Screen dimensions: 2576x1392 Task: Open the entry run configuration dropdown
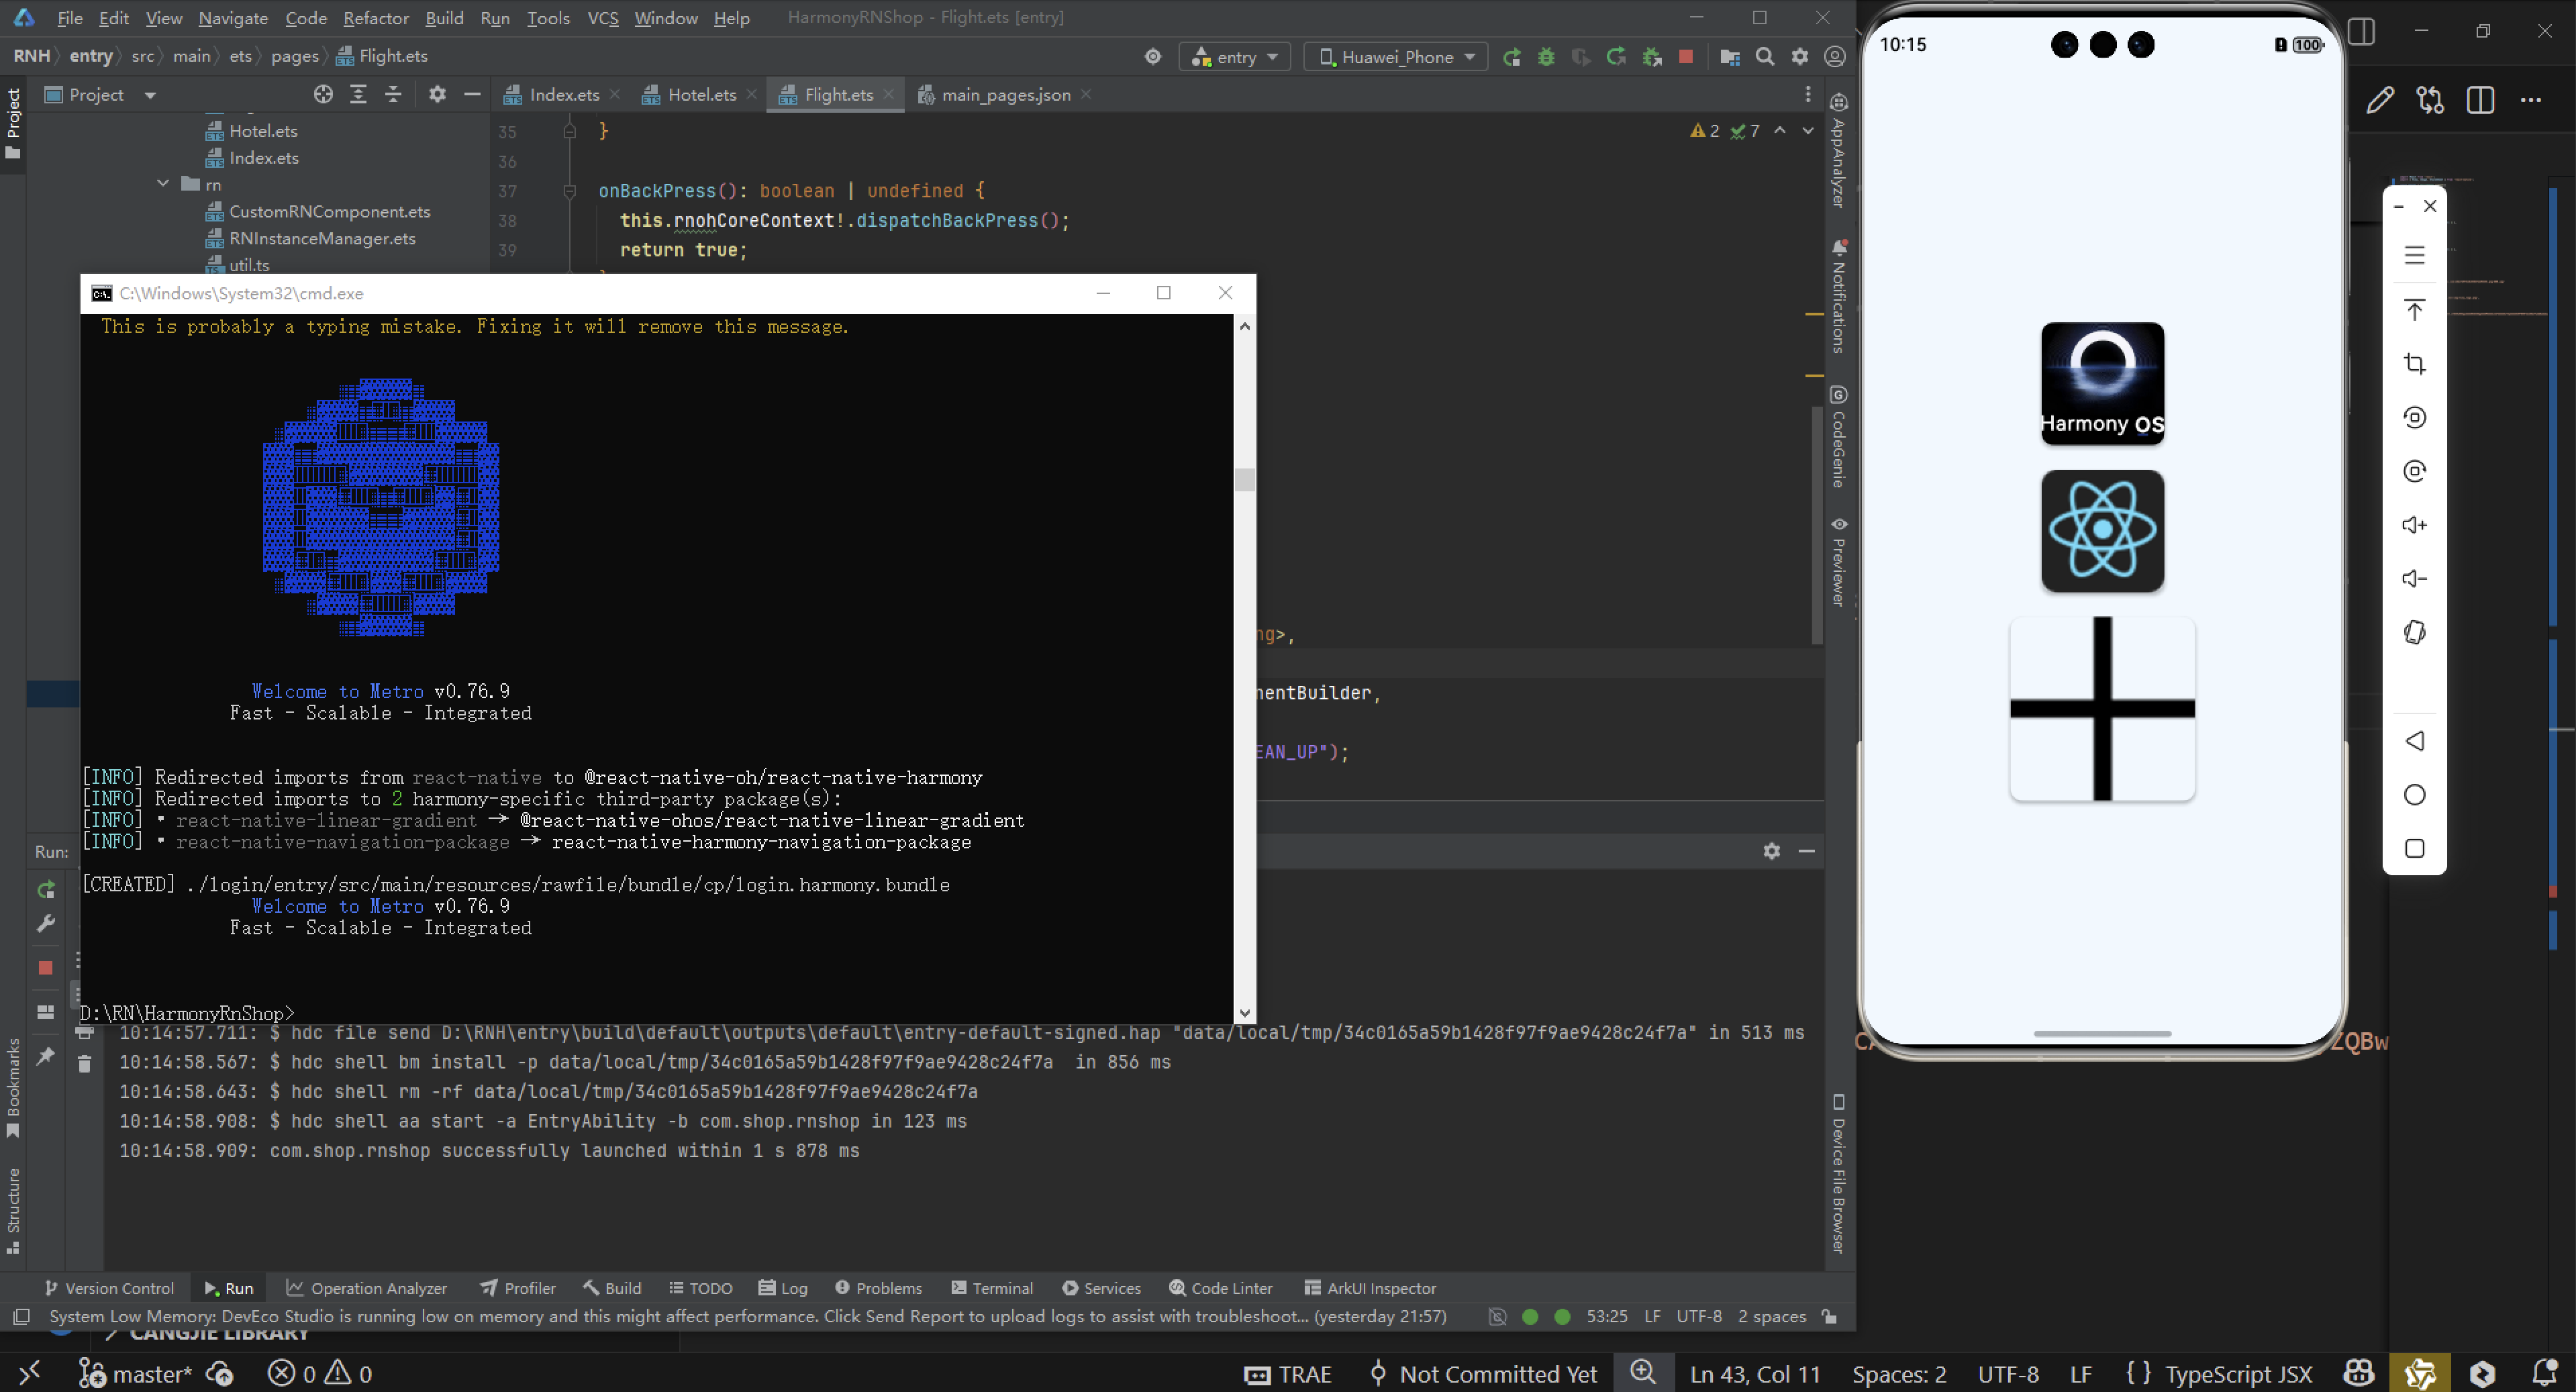[1235, 57]
